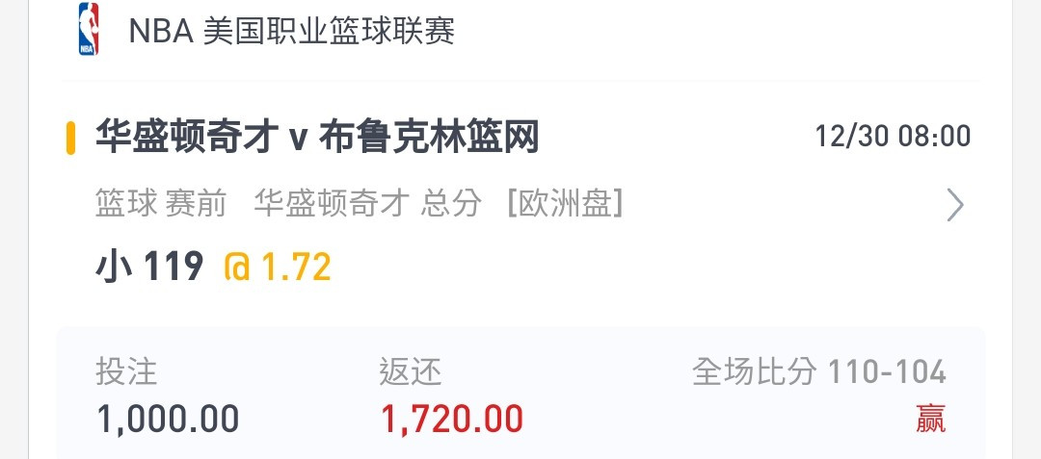Click the 返还 return label

[411, 371]
